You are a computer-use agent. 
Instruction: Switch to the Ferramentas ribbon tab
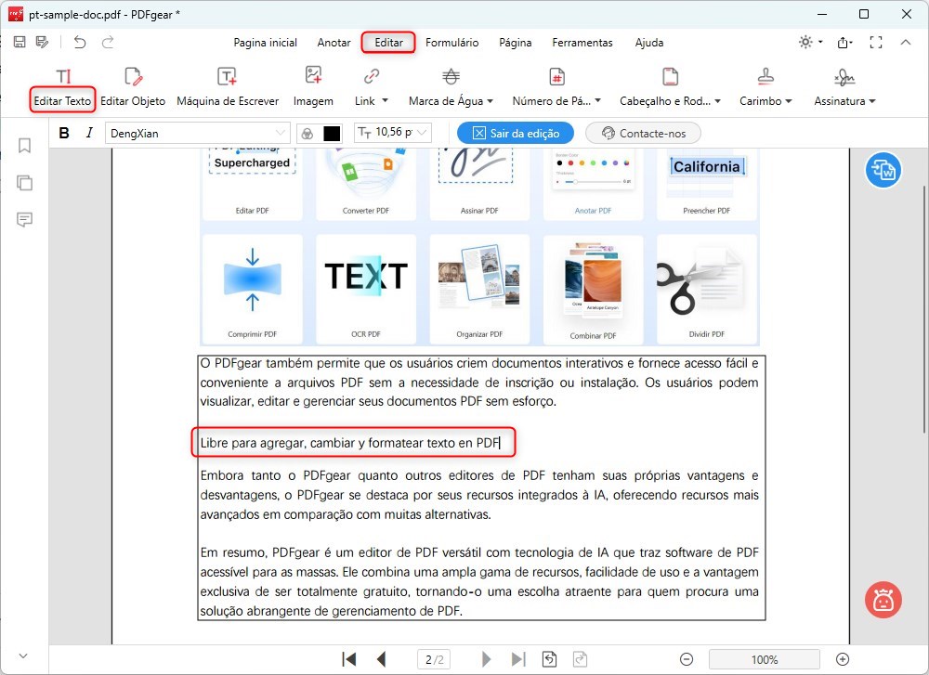(582, 43)
